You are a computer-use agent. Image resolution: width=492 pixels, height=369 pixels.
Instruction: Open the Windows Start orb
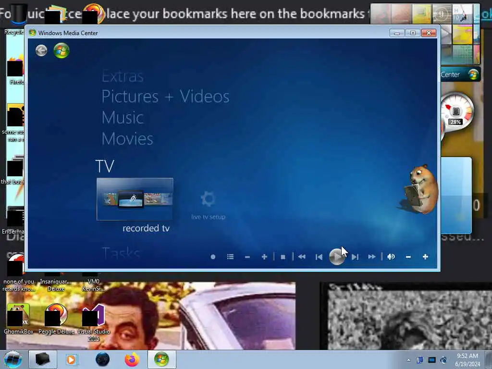point(13,359)
